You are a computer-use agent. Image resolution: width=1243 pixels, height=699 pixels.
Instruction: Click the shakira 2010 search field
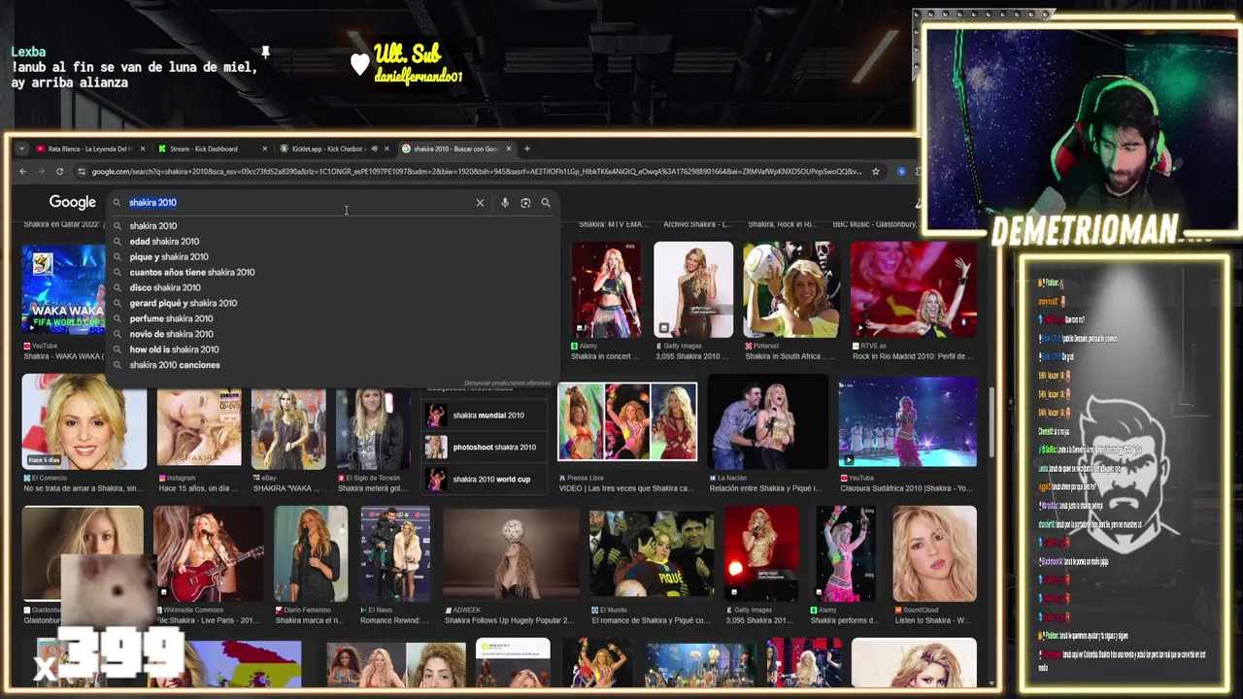point(291,203)
